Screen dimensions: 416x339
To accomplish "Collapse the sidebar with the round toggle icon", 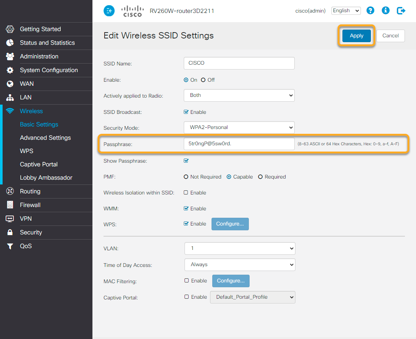I will point(109,11).
